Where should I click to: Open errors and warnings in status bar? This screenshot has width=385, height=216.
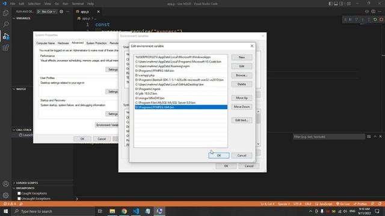(x=10, y=204)
